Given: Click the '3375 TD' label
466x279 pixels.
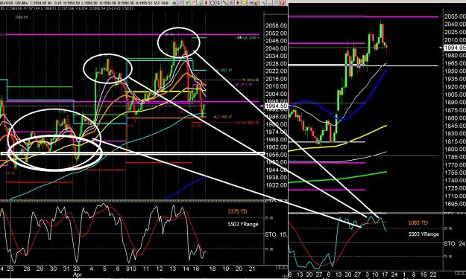Looking at the screenshot, I should (237, 211).
